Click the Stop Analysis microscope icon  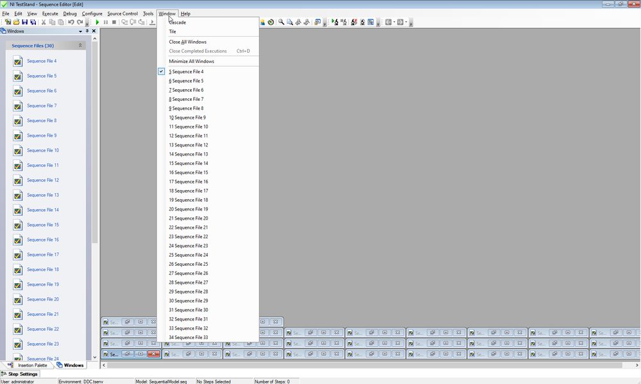pyautogui.click(x=344, y=22)
